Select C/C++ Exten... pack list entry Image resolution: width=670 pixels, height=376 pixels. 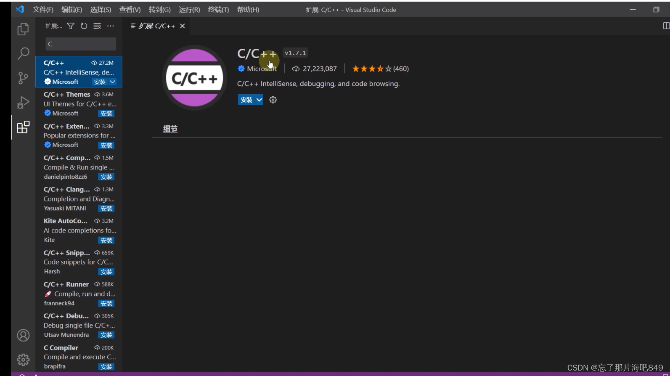tap(79, 135)
